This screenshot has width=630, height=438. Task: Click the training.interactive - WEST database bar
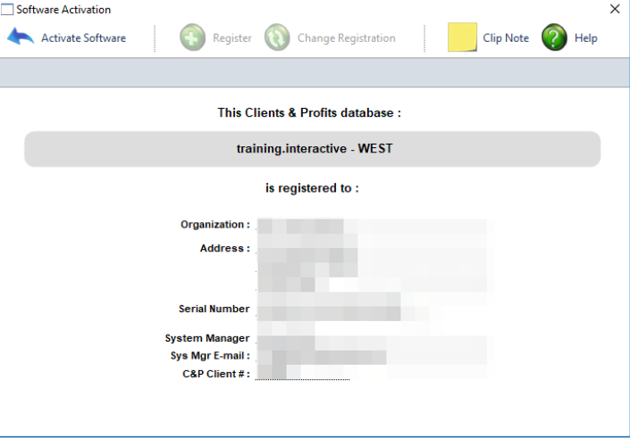coord(312,149)
